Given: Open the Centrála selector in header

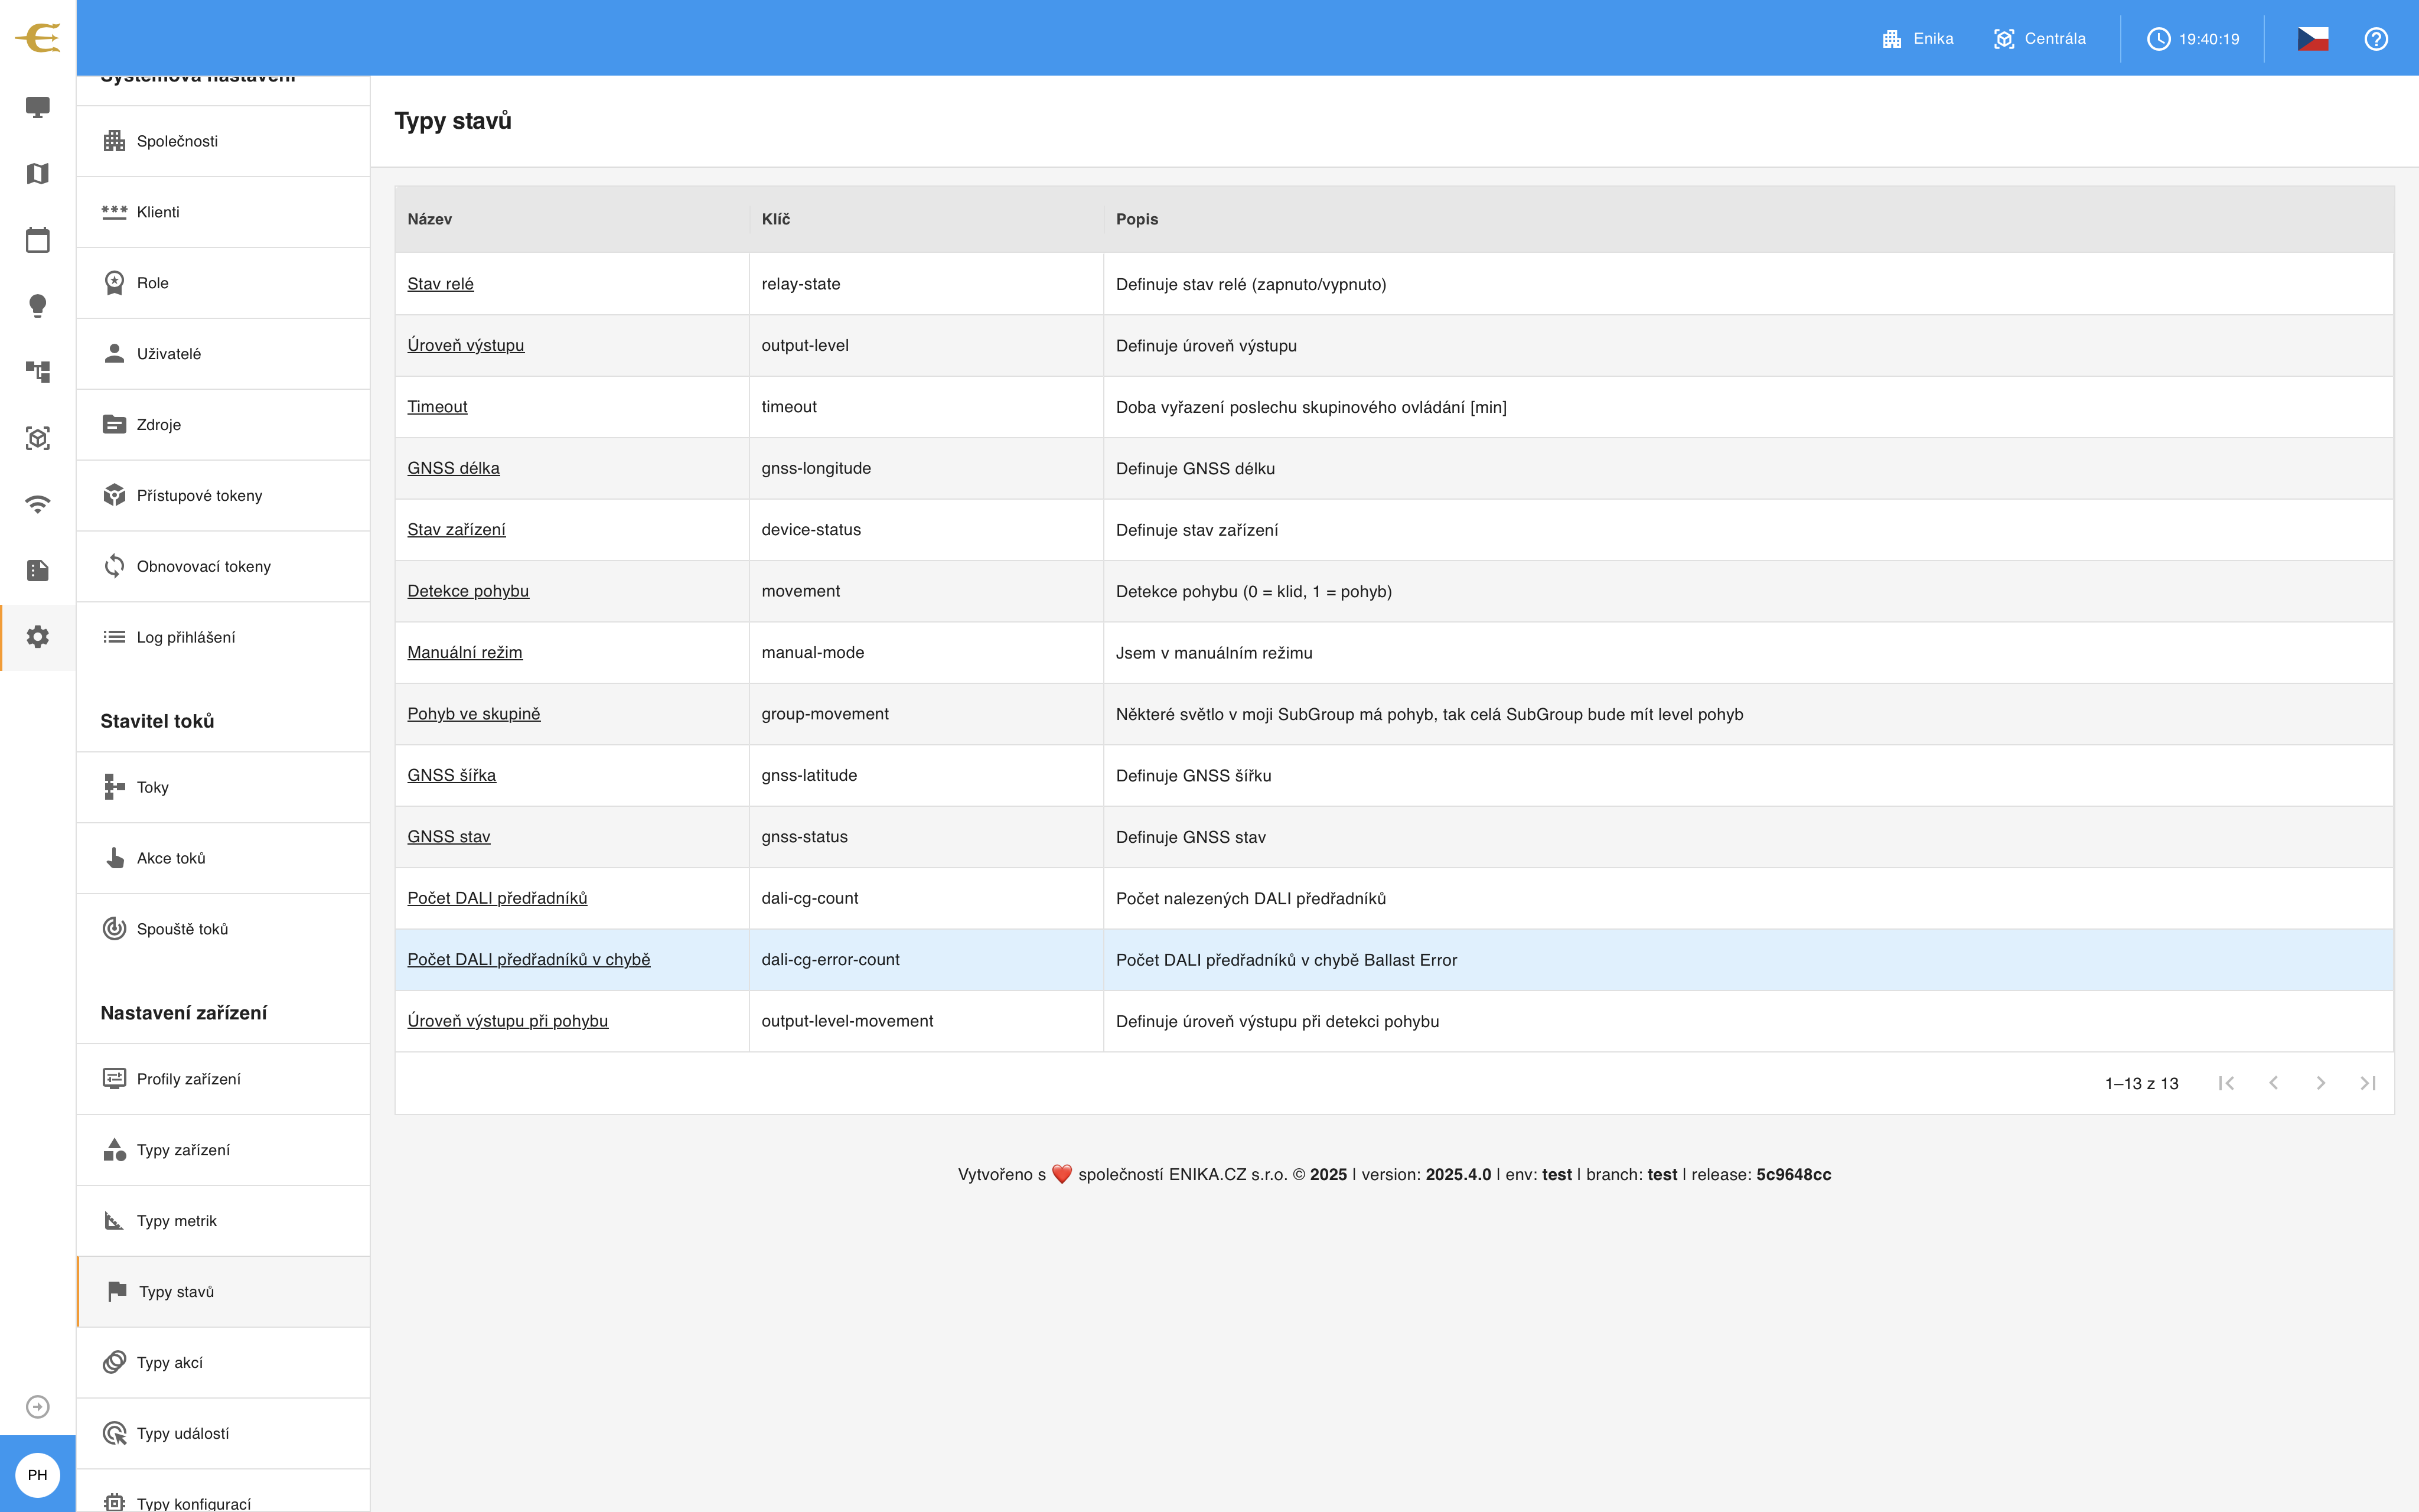Looking at the screenshot, I should tap(2039, 39).
